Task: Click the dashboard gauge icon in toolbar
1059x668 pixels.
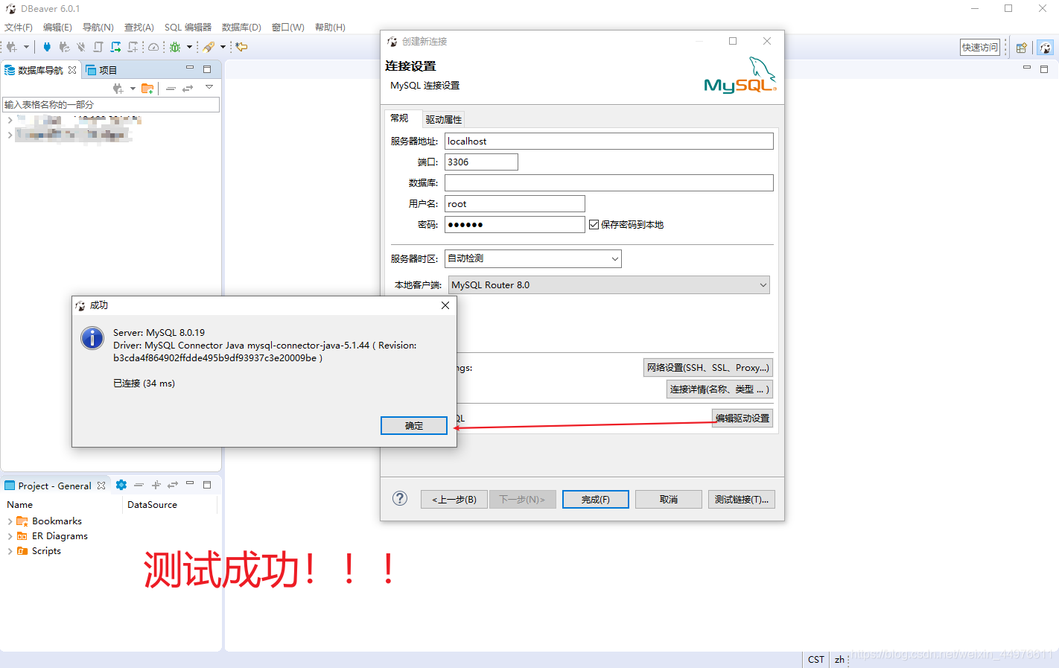Action: tap(153, 47)
